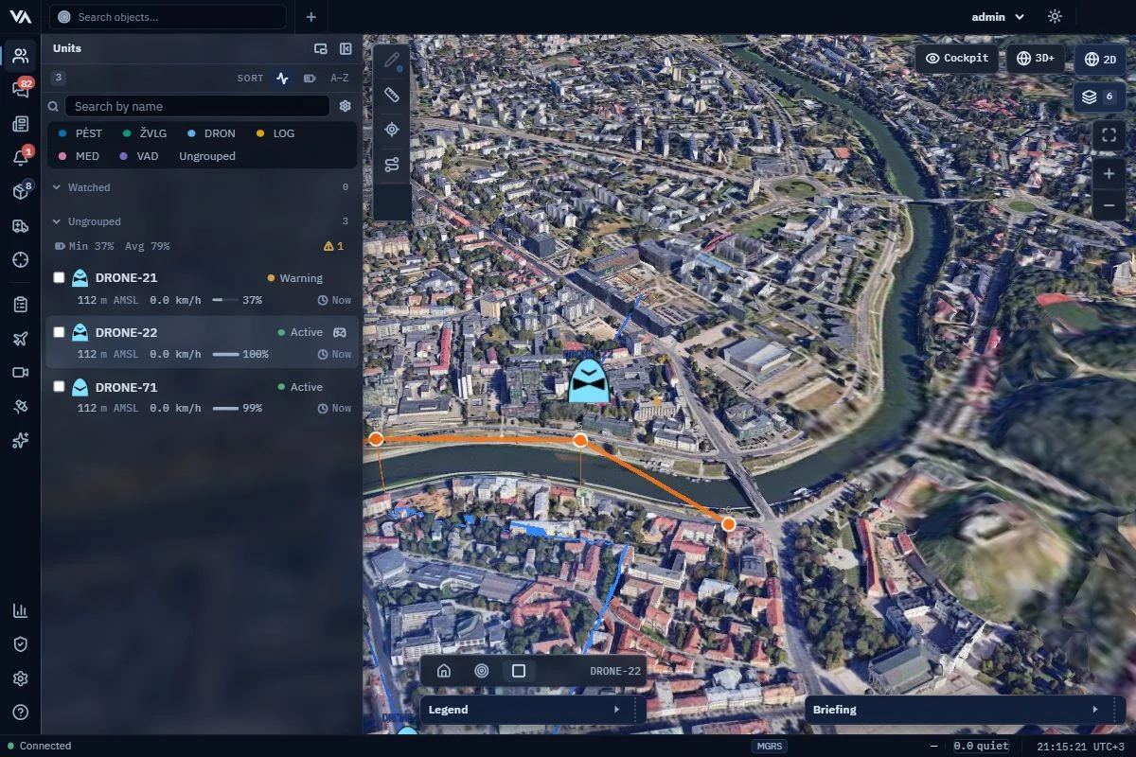
Task: Open the ambulance/medical vehicle sidebar icon
Action: [x=21, y=225]
